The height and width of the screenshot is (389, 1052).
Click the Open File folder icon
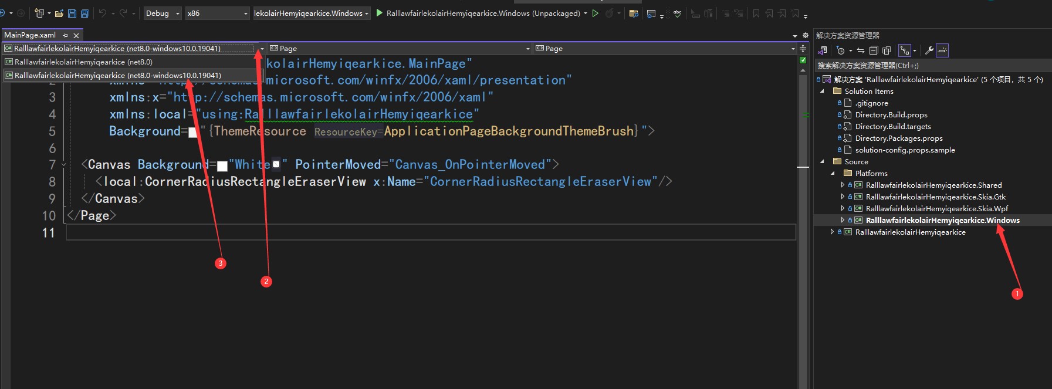[59, 13]
